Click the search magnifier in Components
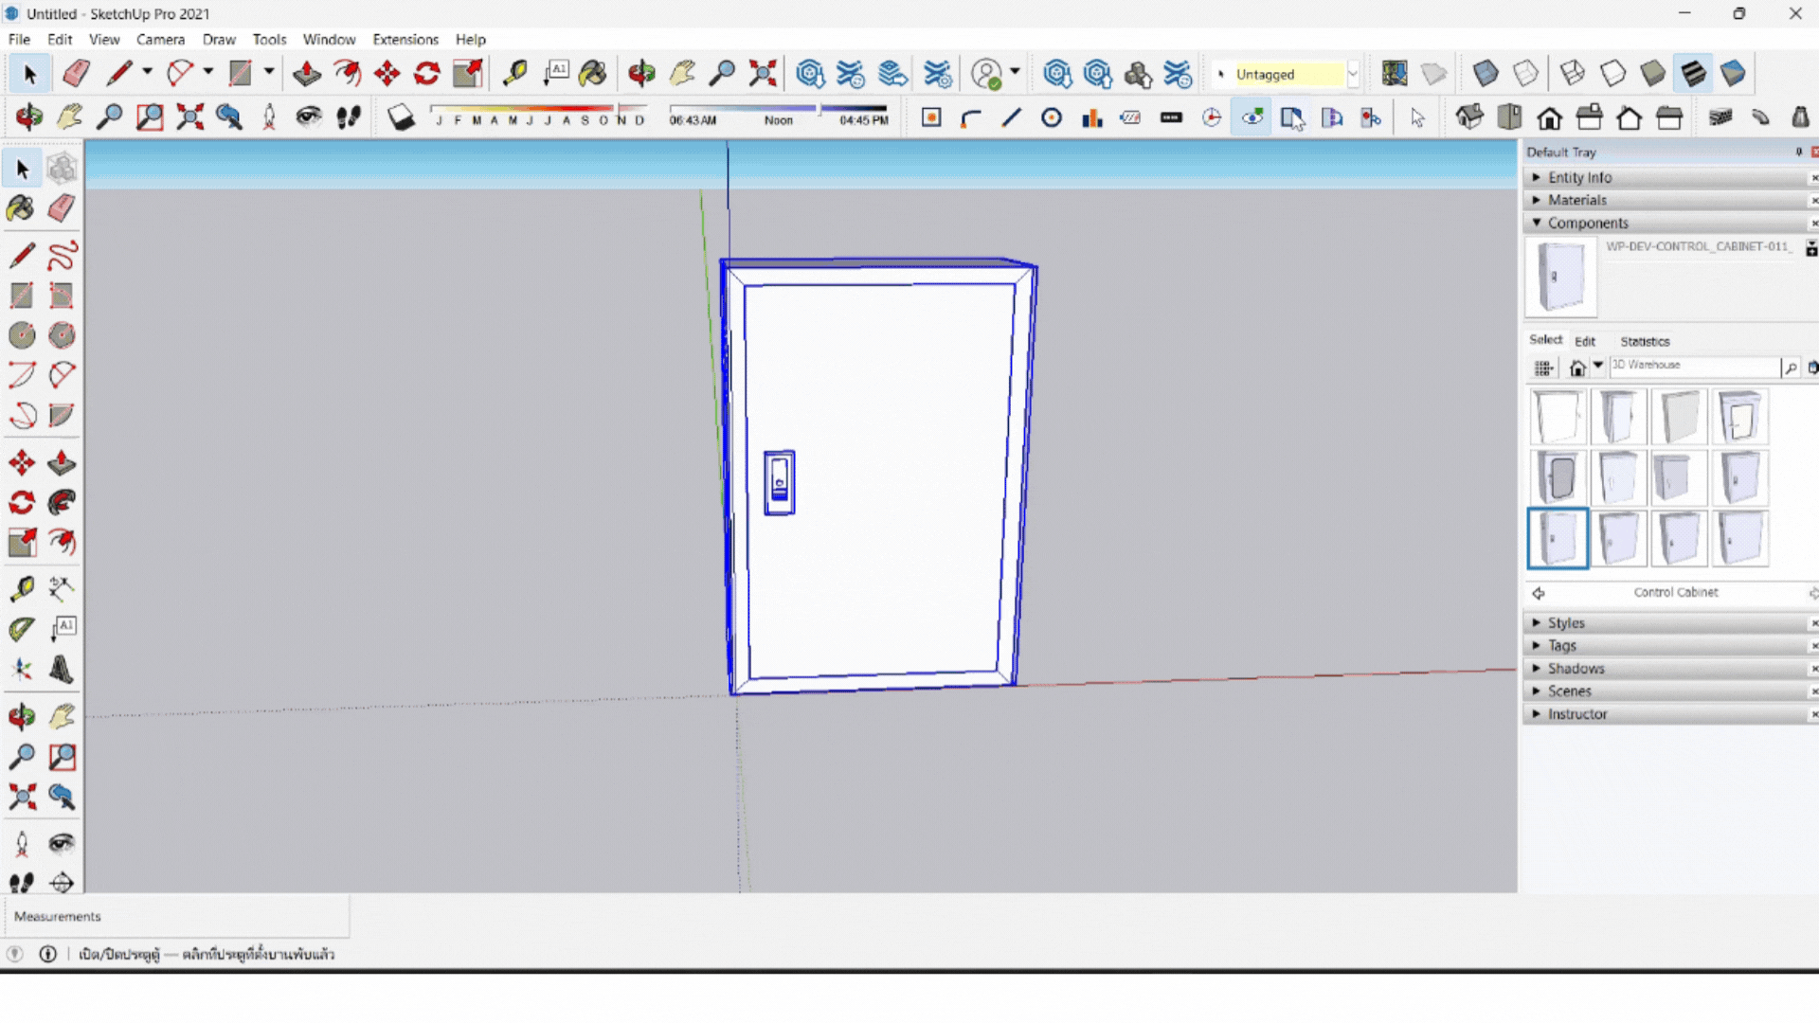This screenshot has width=1819, height=1023. [1791, 368]
